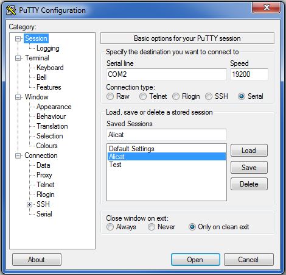
Task: Open the Logging category
Action: pos(48,48)
